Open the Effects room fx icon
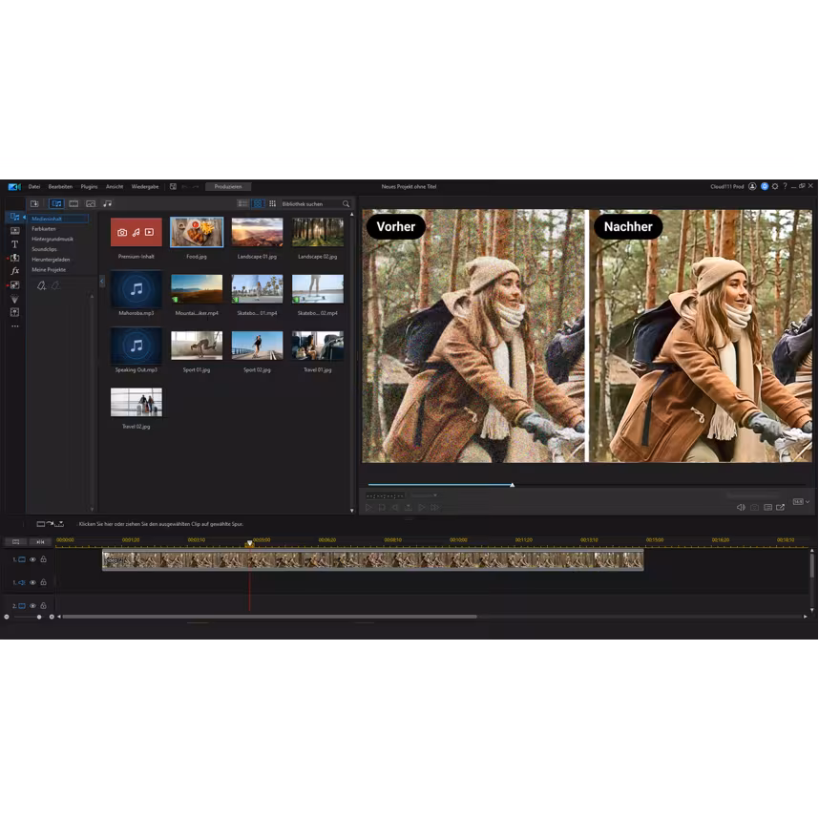This screenshot has height=819, width=819. (14, 271)
